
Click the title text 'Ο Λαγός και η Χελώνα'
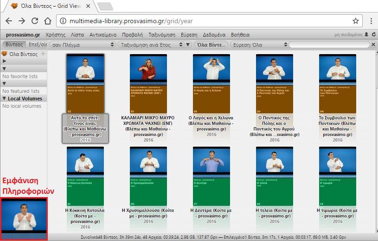(211, 118)
